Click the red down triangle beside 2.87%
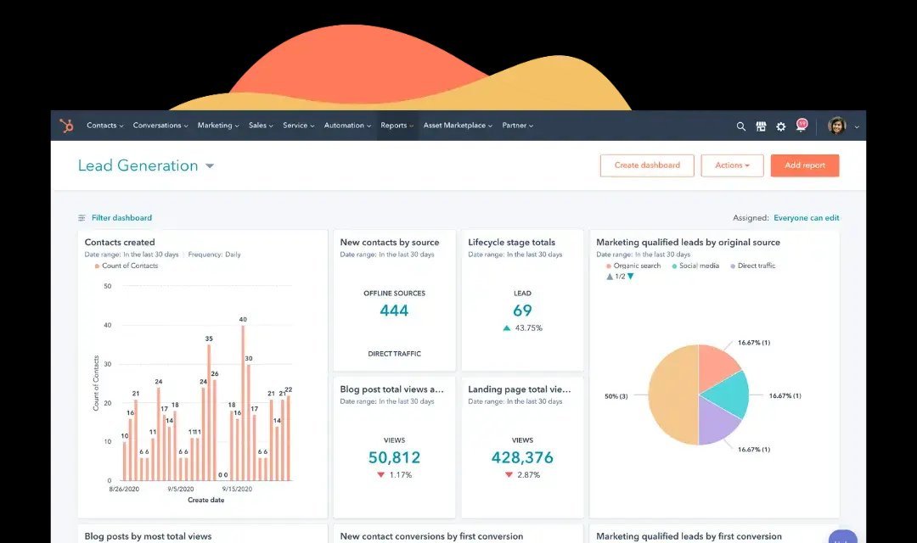The image size is (917, 543). coord(509,474)
